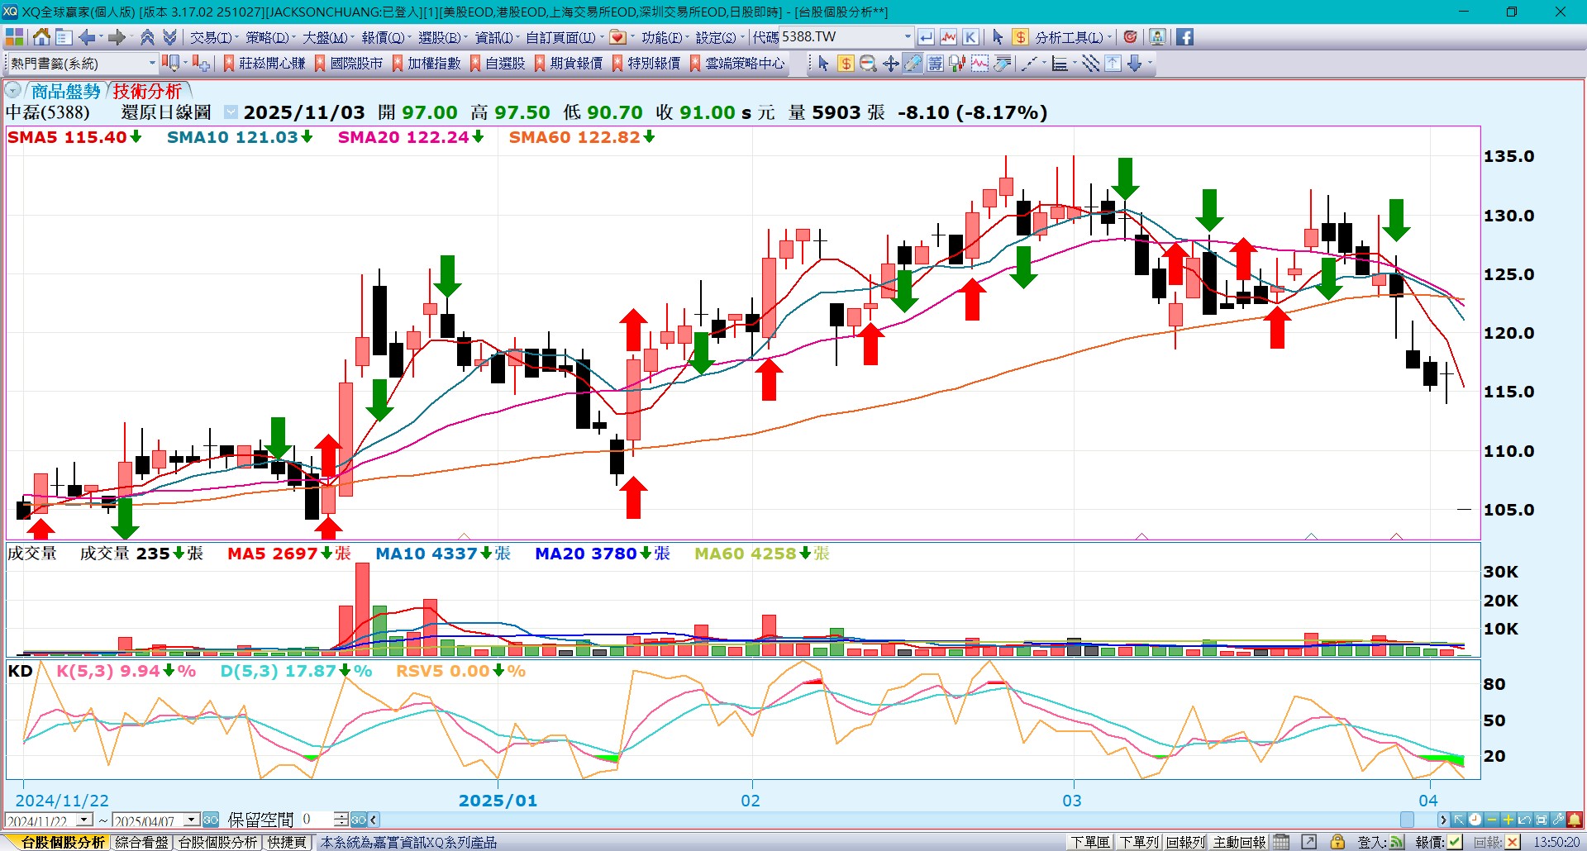1587x851 pixels.
Task: Select the zoom magnifier tool
Action: [868, 64]
